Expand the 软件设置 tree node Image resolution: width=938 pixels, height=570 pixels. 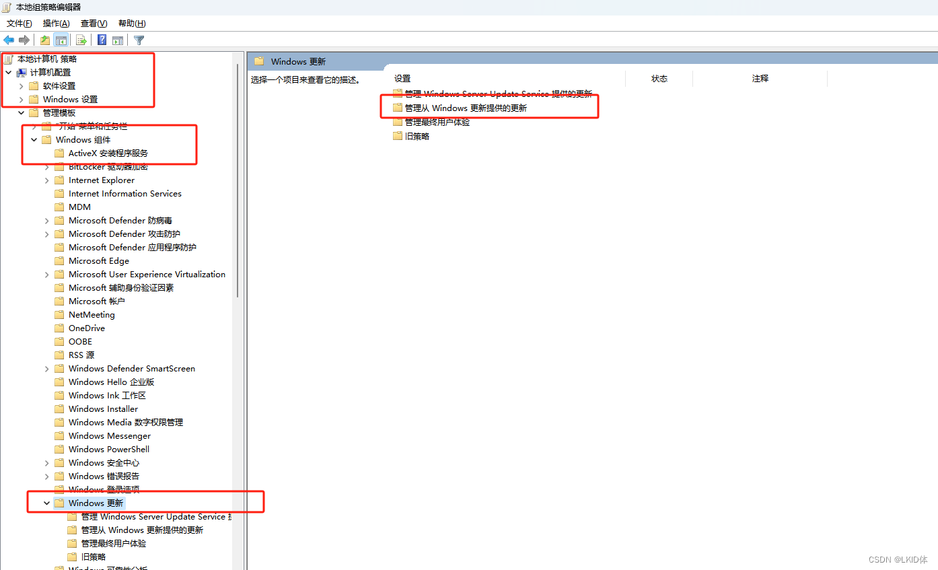pos(21,86)
